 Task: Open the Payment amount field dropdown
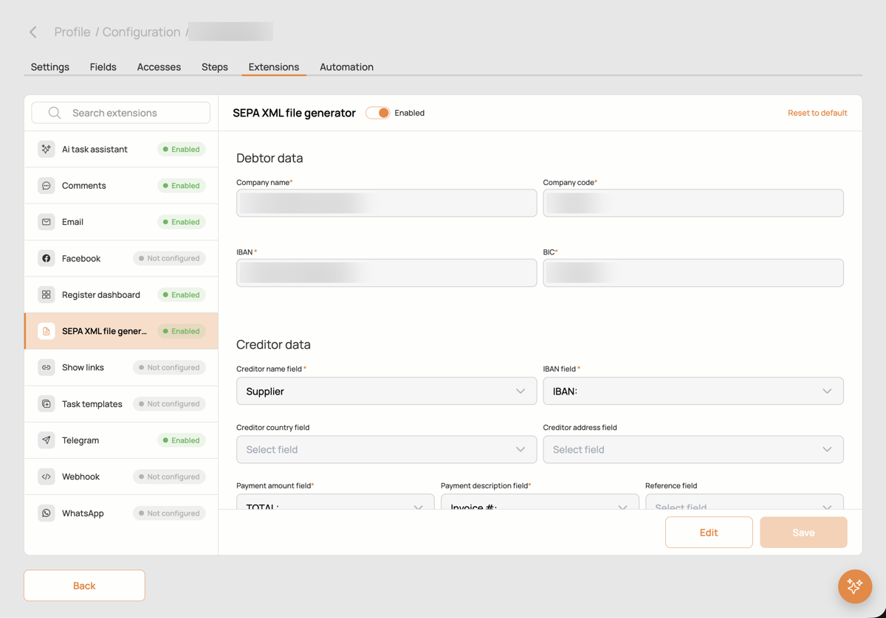335,501
